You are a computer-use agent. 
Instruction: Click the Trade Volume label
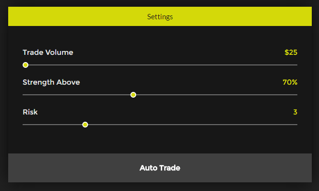48,52
